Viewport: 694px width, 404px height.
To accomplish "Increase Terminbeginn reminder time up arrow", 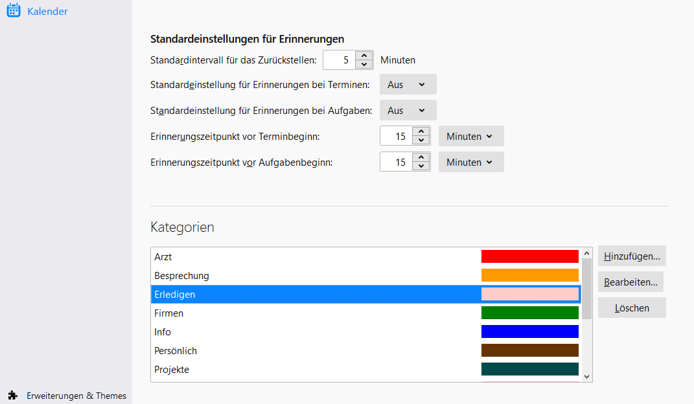I will pos(422,132).
